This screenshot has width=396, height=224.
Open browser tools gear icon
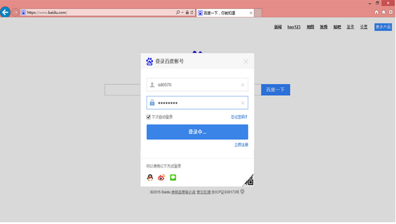coord(391,12)
